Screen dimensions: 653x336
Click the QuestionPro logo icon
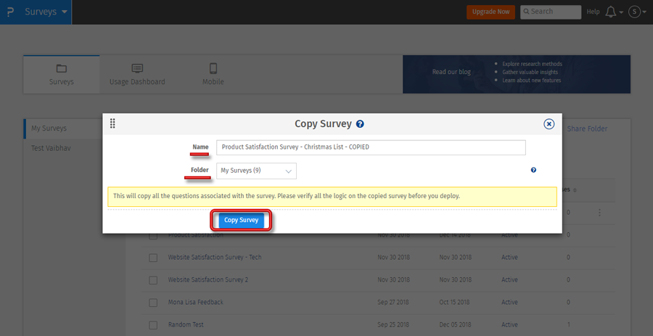point(10,12)
